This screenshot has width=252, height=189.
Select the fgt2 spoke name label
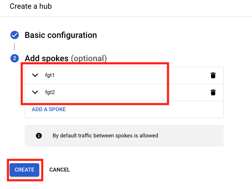50,92
